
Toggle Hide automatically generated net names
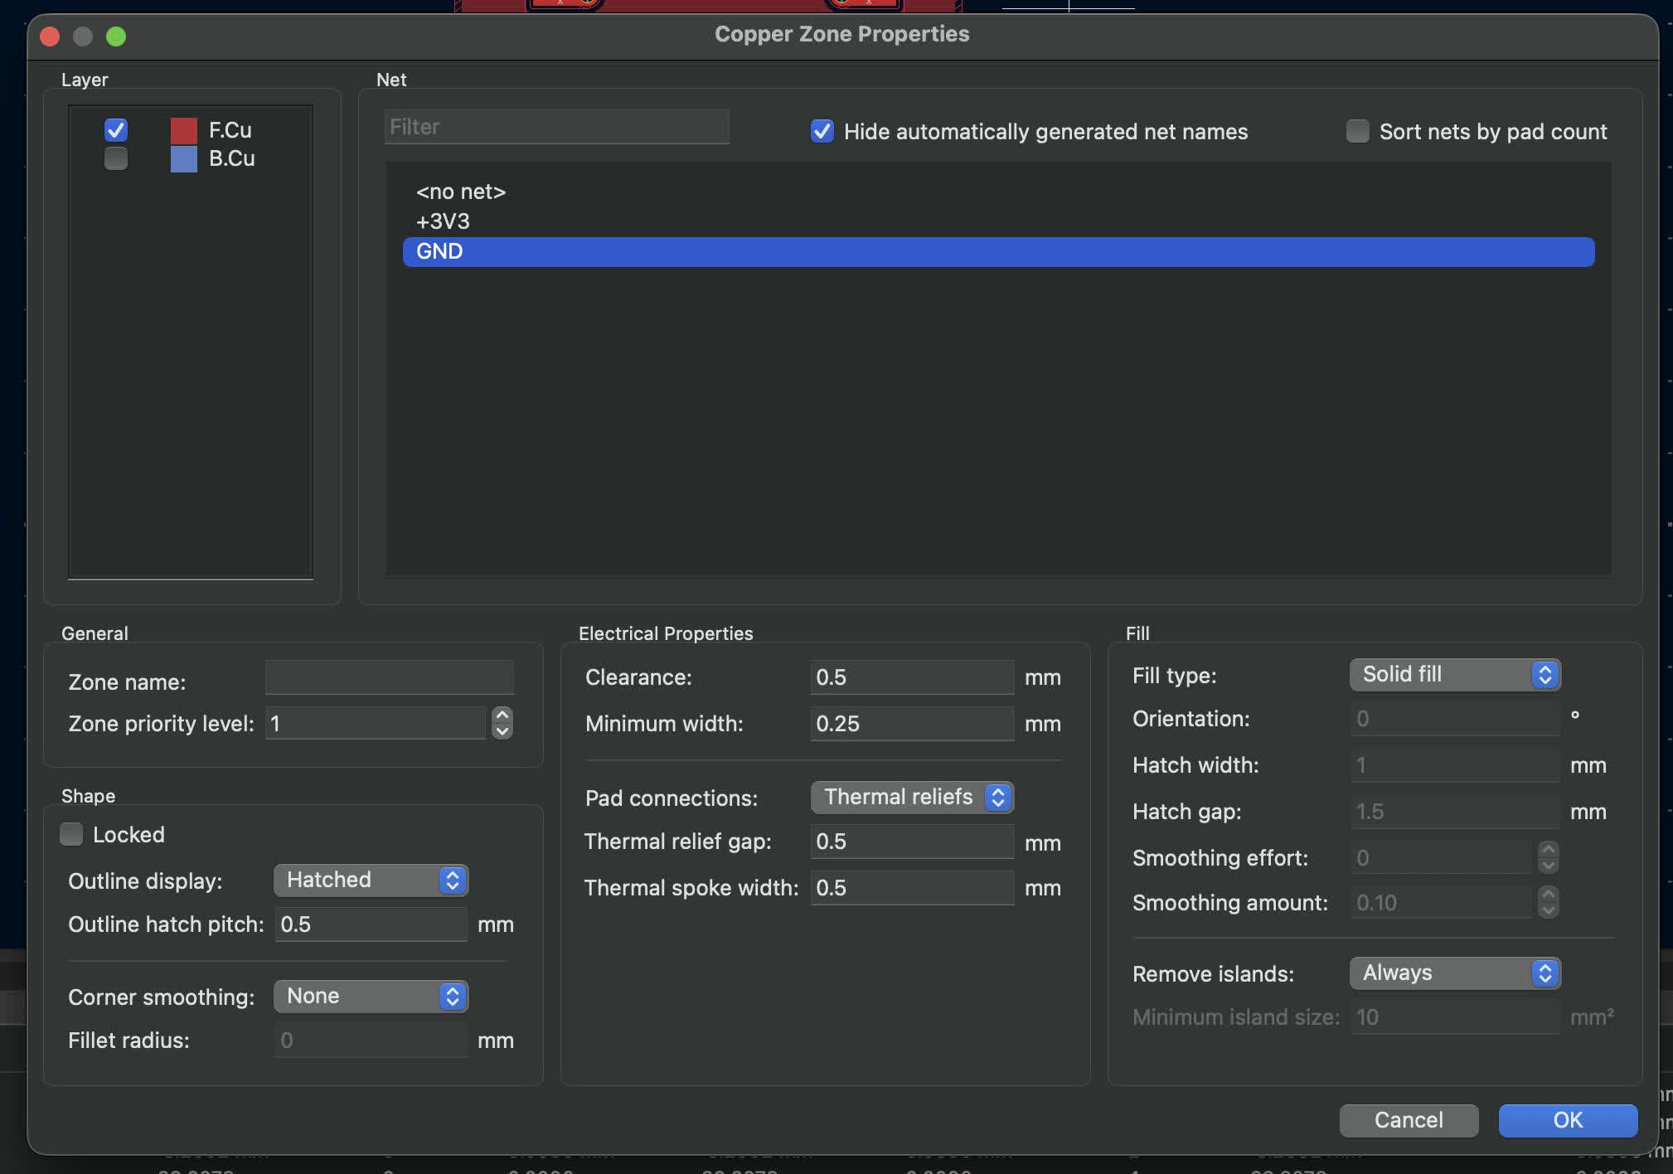[822, 131]
